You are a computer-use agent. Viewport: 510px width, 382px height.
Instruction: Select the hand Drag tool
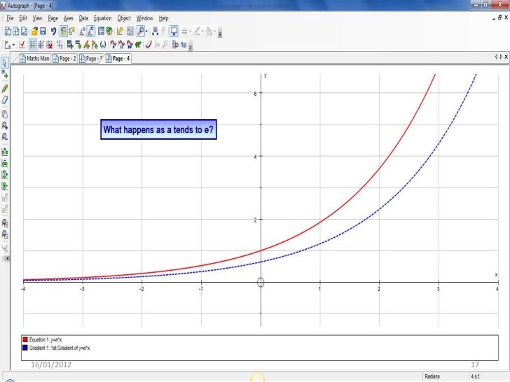click(6, 113)
